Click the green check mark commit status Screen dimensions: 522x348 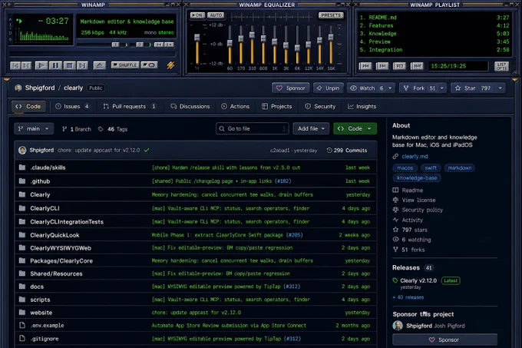(x=147, y=151)
